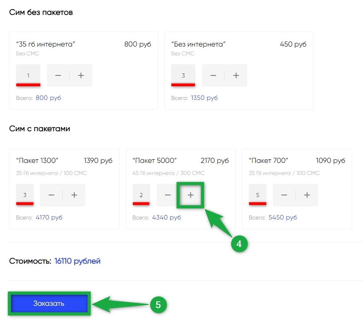The image size is (363, 321).
Task: Select quantity field showing 5 in "Пакет 700"
Action: tap(258, 195)
